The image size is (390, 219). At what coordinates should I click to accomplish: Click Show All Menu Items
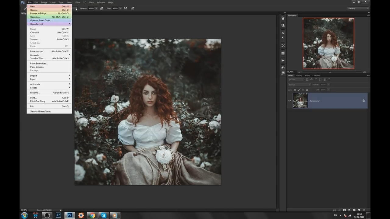pos(49,111)
